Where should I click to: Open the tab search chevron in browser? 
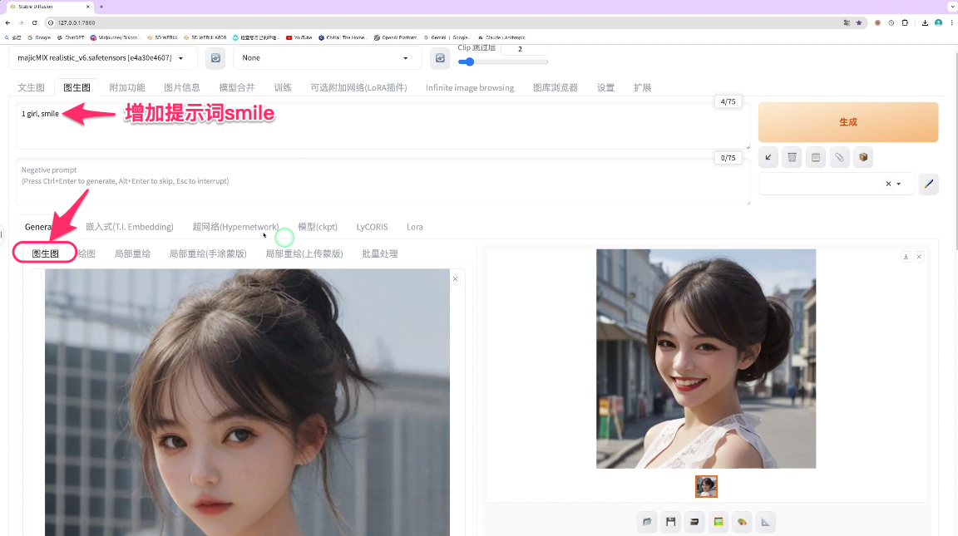(x=952, y=7)
